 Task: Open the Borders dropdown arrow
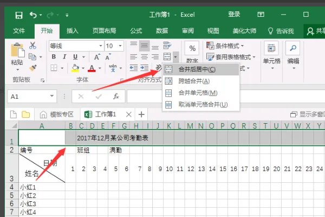[x=62, y=68]
